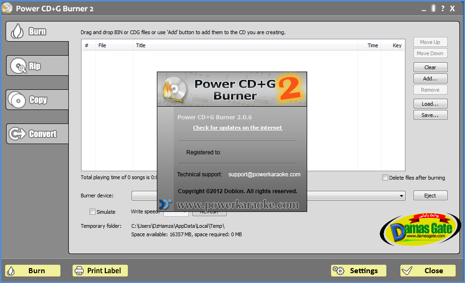Click www.powerkaraoke.com in about box
The height and width of the screenshot is (283, 465).
(237, 205)
